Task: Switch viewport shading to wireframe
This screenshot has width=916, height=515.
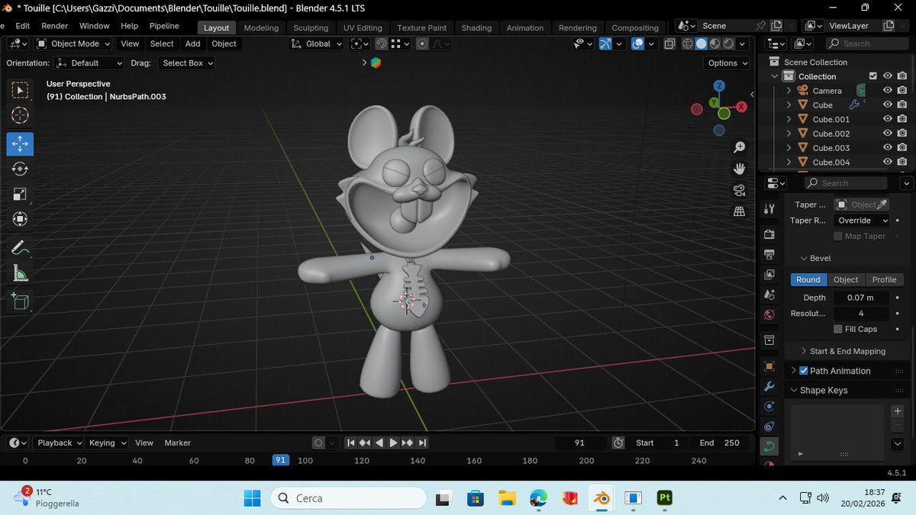Action: click(x=687, y=43)
